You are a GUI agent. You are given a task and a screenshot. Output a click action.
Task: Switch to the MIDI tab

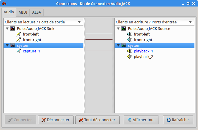[x=23, y=12]
